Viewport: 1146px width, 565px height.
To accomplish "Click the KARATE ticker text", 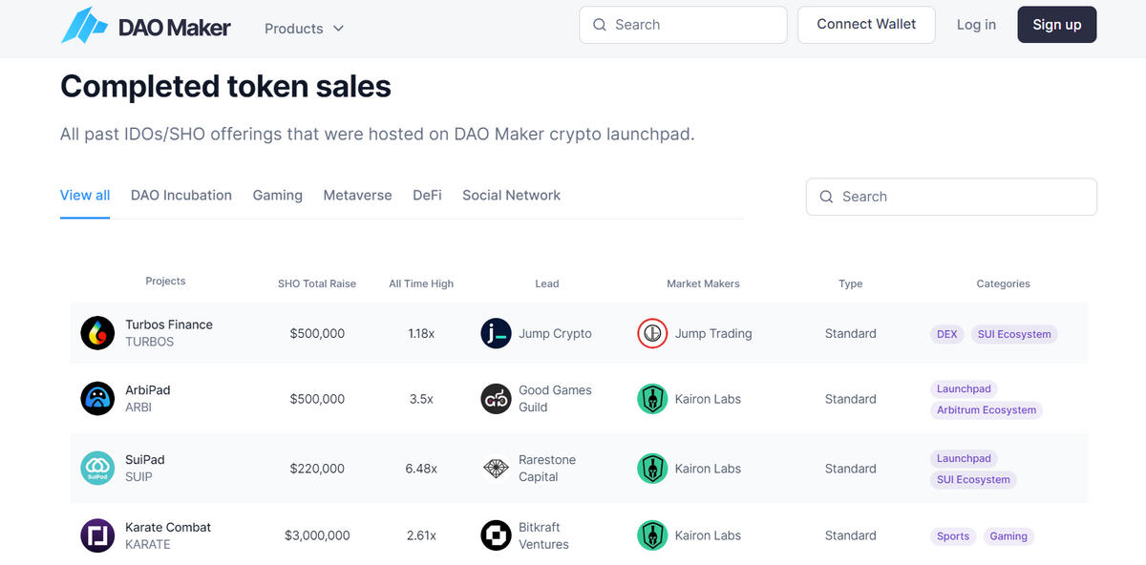I will (148, 544).
